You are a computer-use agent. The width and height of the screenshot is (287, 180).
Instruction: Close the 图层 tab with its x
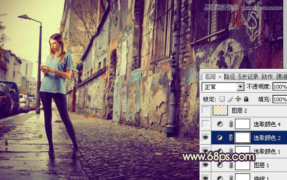[220, 77]
